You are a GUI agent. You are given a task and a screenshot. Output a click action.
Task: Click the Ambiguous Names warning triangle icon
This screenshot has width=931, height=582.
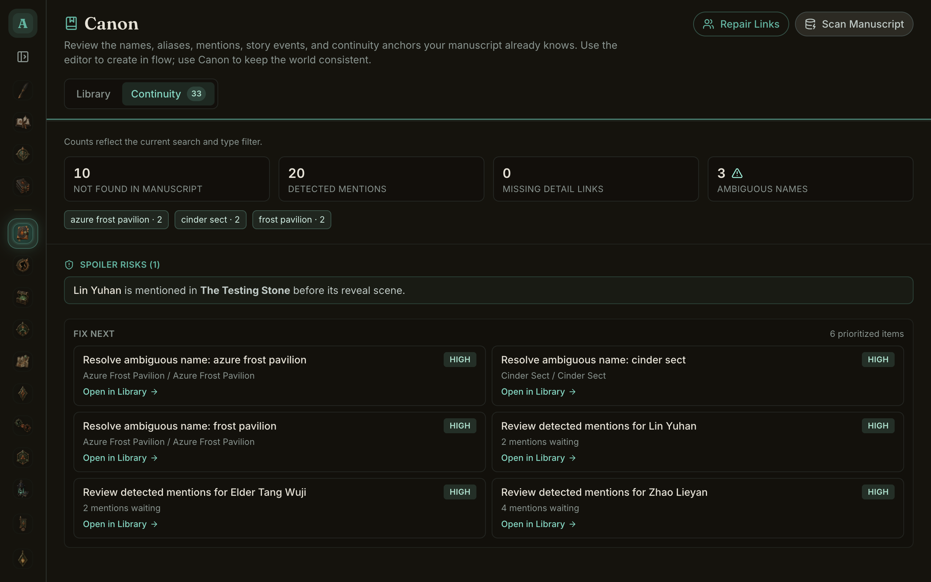coord(737,173)
